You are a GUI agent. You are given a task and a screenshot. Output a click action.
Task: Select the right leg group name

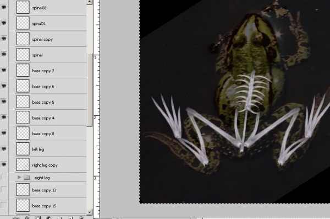42,178
